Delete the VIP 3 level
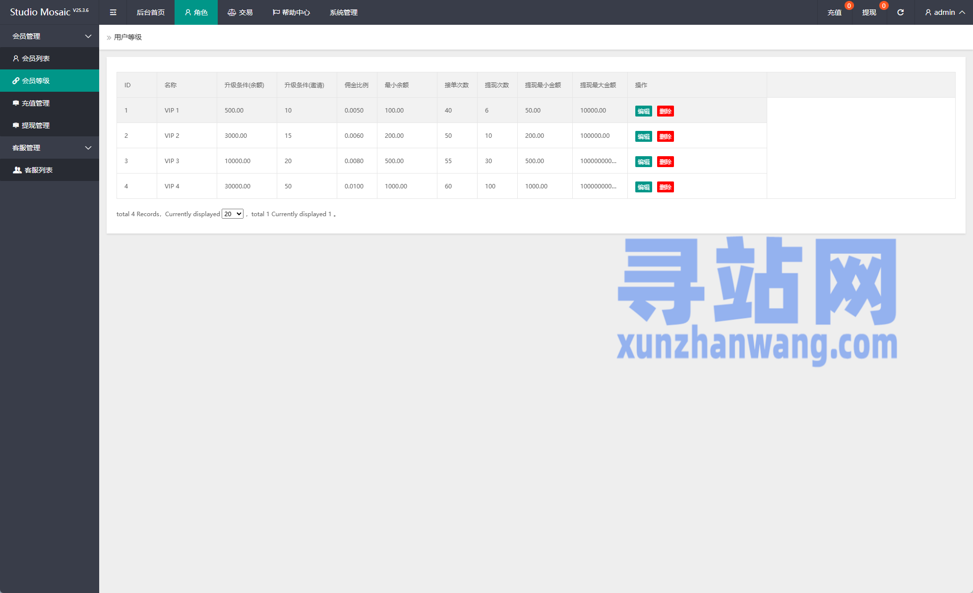 click(666, 162)
